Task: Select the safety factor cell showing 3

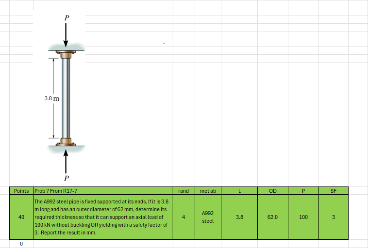Action: tap(334, 217)
